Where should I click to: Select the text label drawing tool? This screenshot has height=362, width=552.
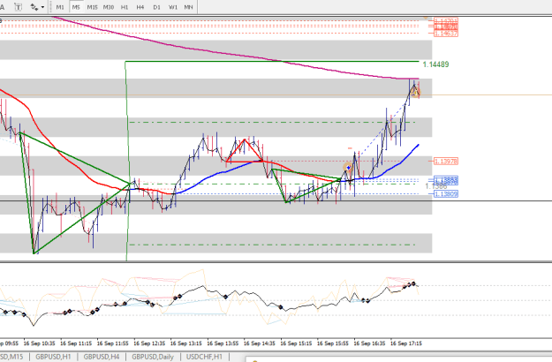click(x=18, y=7)
